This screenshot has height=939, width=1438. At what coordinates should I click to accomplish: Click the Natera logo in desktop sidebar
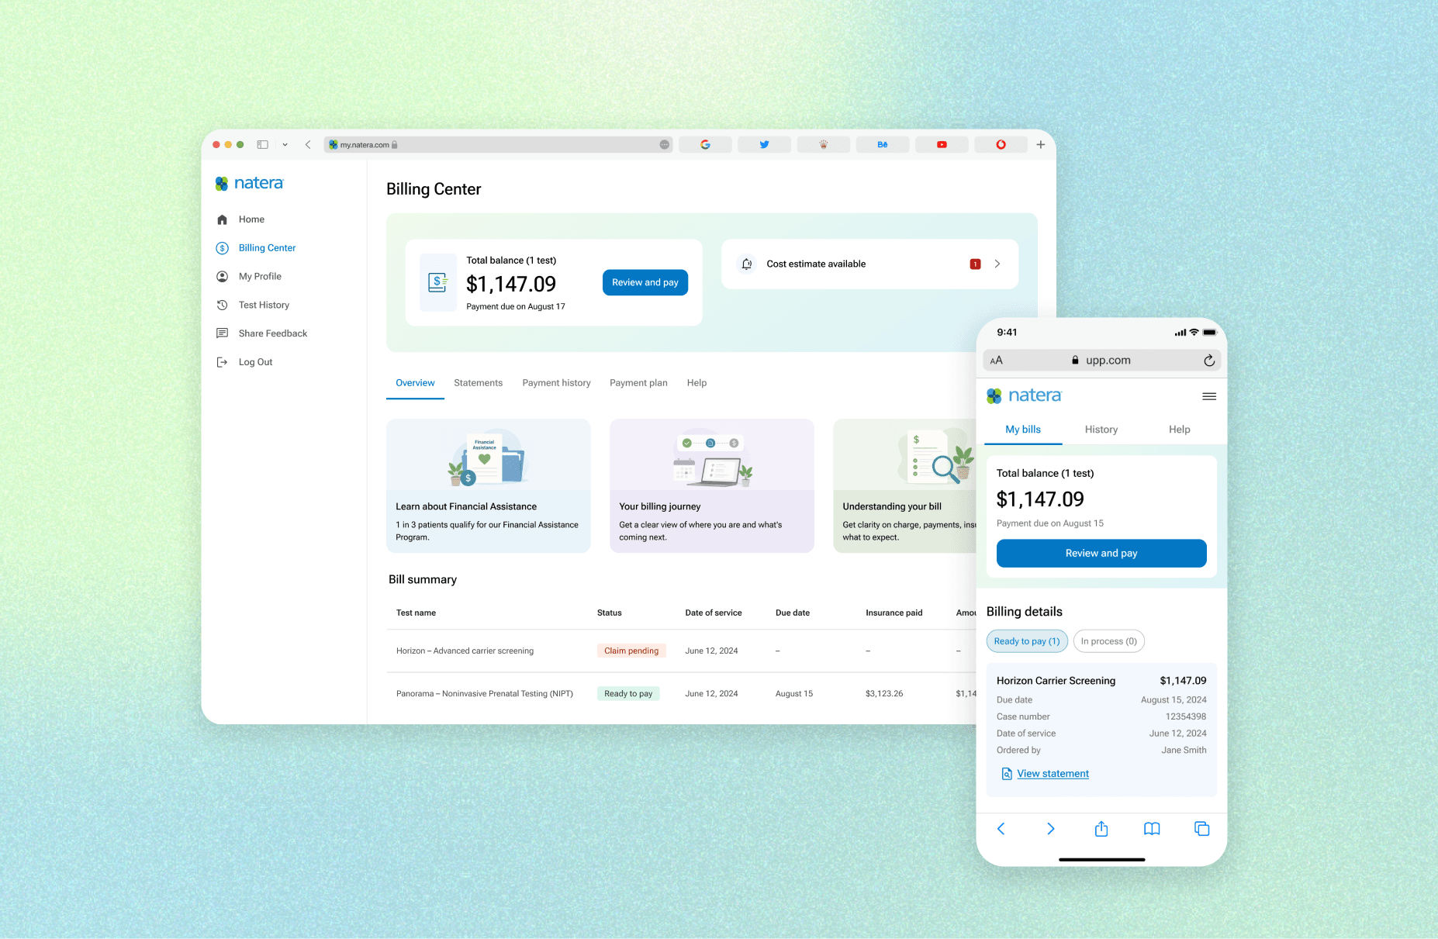[x=249, y=184]
